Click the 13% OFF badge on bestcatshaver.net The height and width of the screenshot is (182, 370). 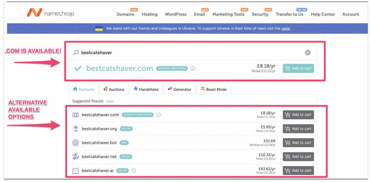coord(126,156)
